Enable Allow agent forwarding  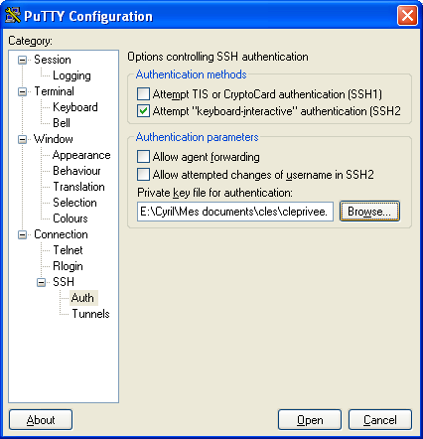143,157
